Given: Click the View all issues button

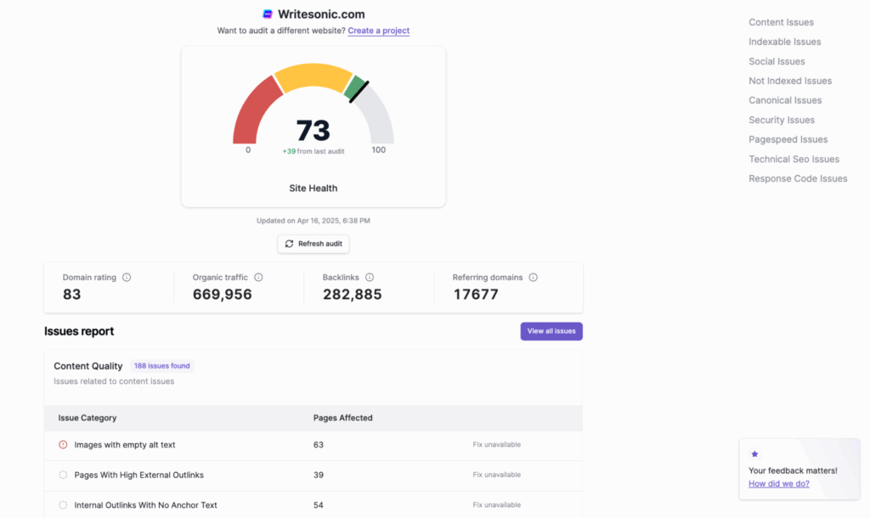Looking at the screenshot, I should point(551,331).
